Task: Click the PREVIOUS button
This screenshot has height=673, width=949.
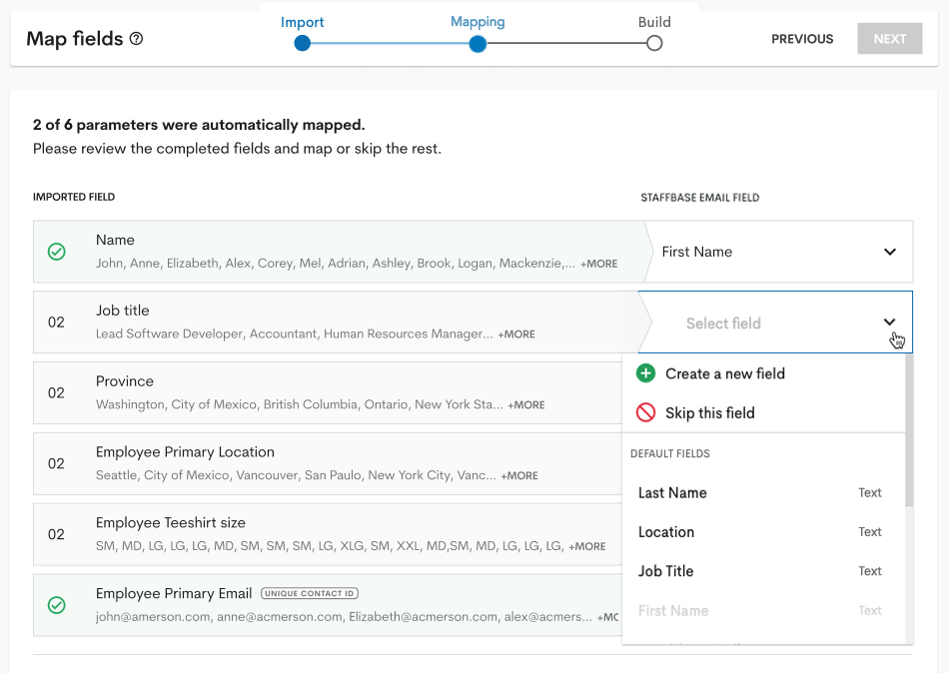Action: click(802, 38)
